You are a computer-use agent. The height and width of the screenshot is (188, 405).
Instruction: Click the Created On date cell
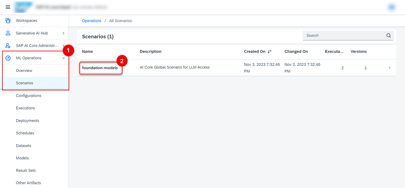262,68
